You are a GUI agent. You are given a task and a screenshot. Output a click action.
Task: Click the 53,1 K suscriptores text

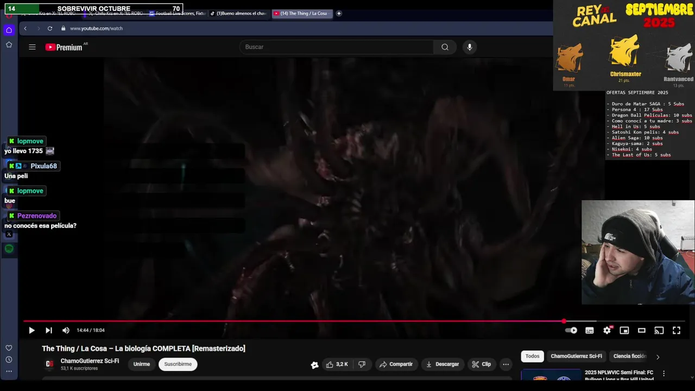pos(79,369)
